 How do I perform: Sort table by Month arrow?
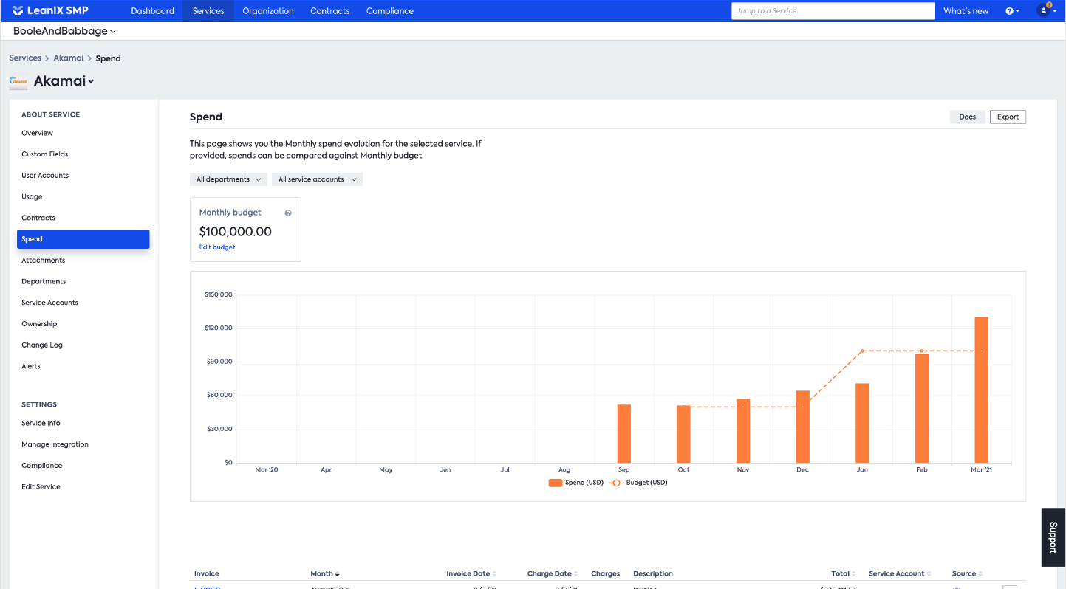coord(337,574)
